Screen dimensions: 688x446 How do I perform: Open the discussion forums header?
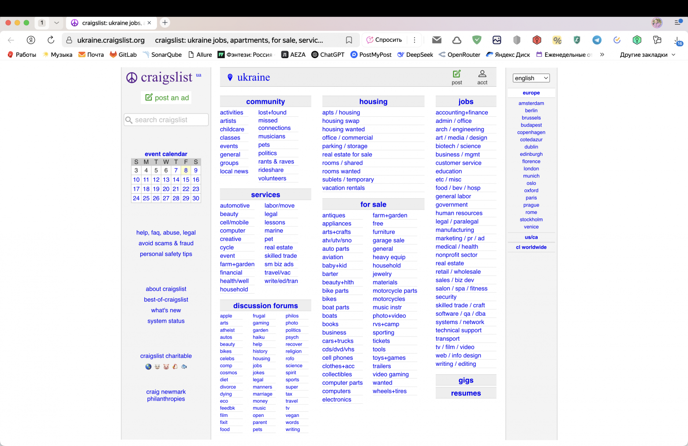click(x=265, y=306)
